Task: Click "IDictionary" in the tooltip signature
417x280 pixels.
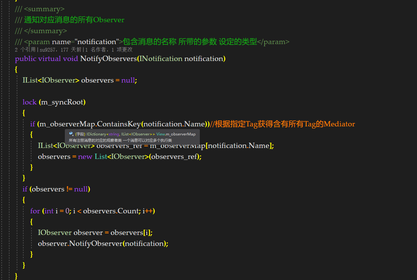Action: click(96, 134)
